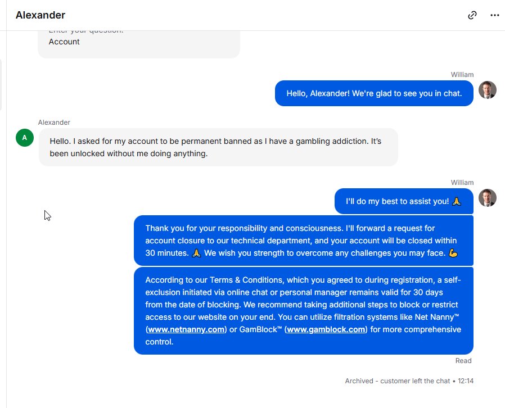The height and width of the screenshot is (408, 505).
Task: Click the 'Read' status label
Action: (463, 361)
